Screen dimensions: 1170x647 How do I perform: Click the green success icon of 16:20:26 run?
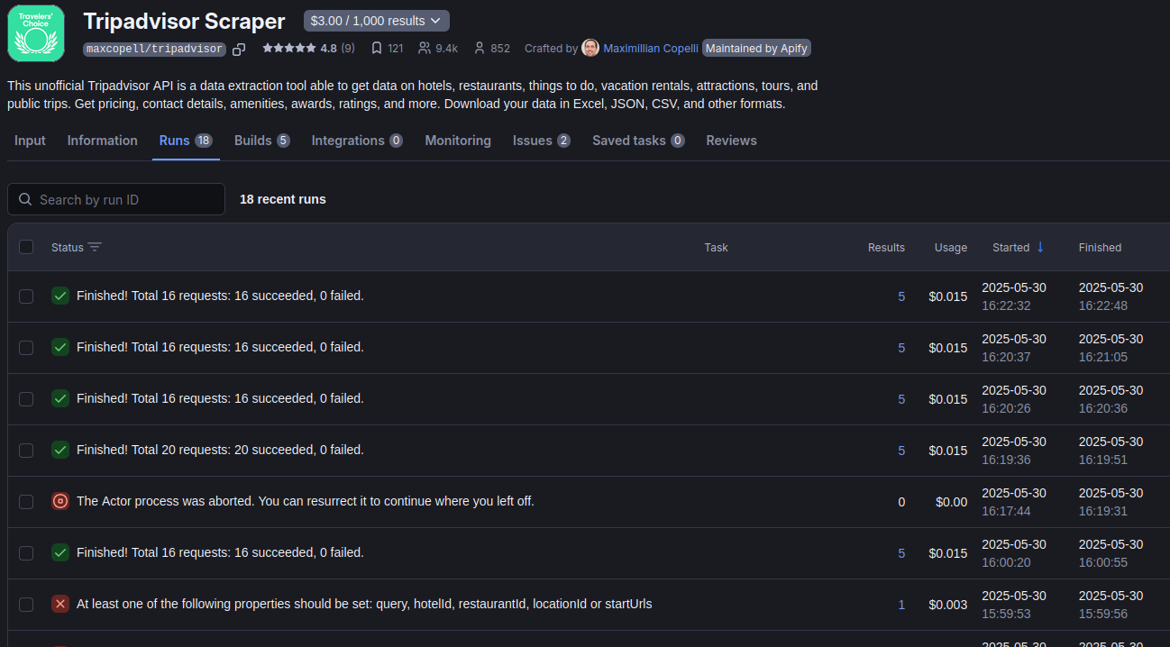(60, 398)
